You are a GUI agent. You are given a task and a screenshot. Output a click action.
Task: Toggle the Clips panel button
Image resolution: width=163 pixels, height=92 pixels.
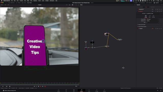point(24,3)
